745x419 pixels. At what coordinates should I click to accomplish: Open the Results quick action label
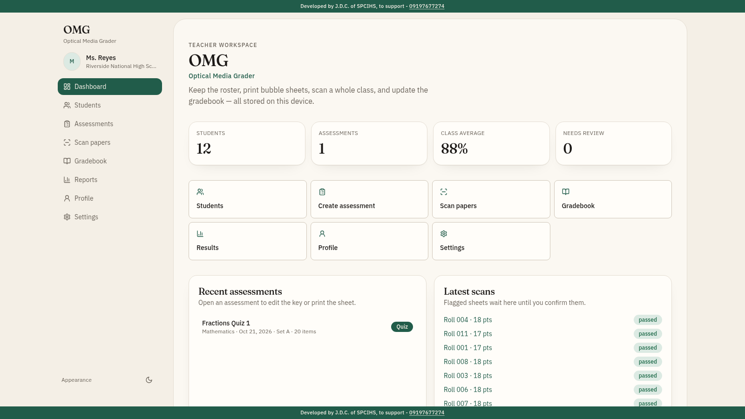208,248
